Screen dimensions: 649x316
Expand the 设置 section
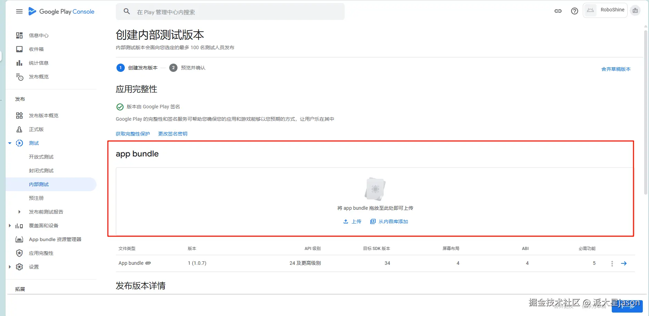pyautogui.click(x=10, y=267)
